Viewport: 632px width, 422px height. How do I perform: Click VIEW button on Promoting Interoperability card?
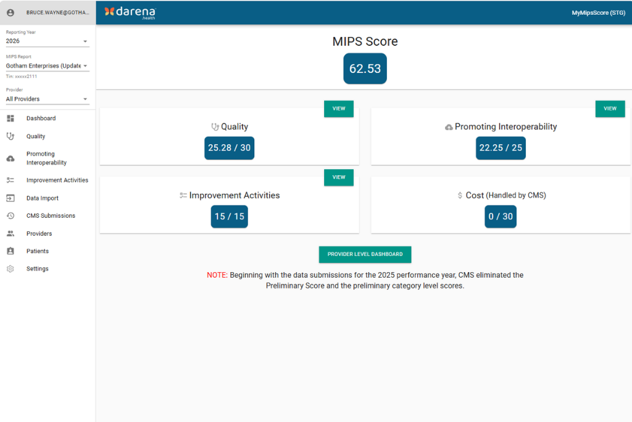point(610,109)
